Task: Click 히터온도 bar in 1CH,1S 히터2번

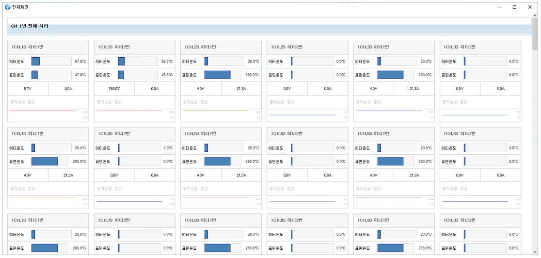Action: [138, 62]
